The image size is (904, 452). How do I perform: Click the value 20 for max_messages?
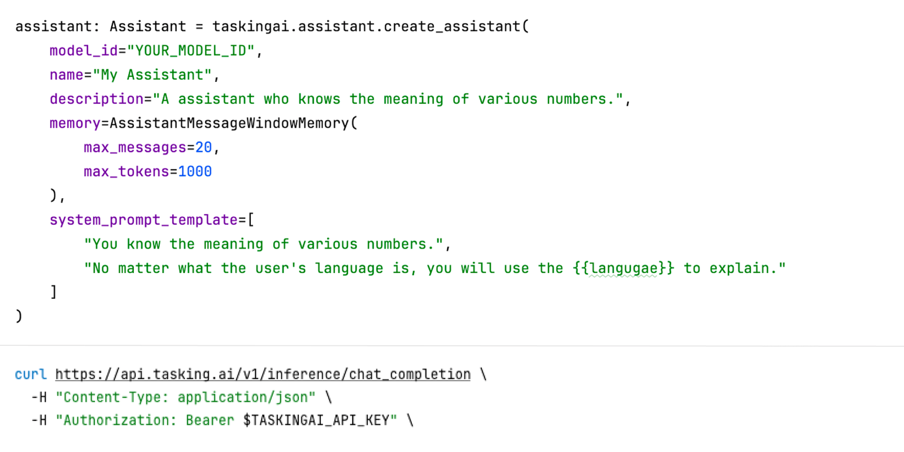pos(203,148)
